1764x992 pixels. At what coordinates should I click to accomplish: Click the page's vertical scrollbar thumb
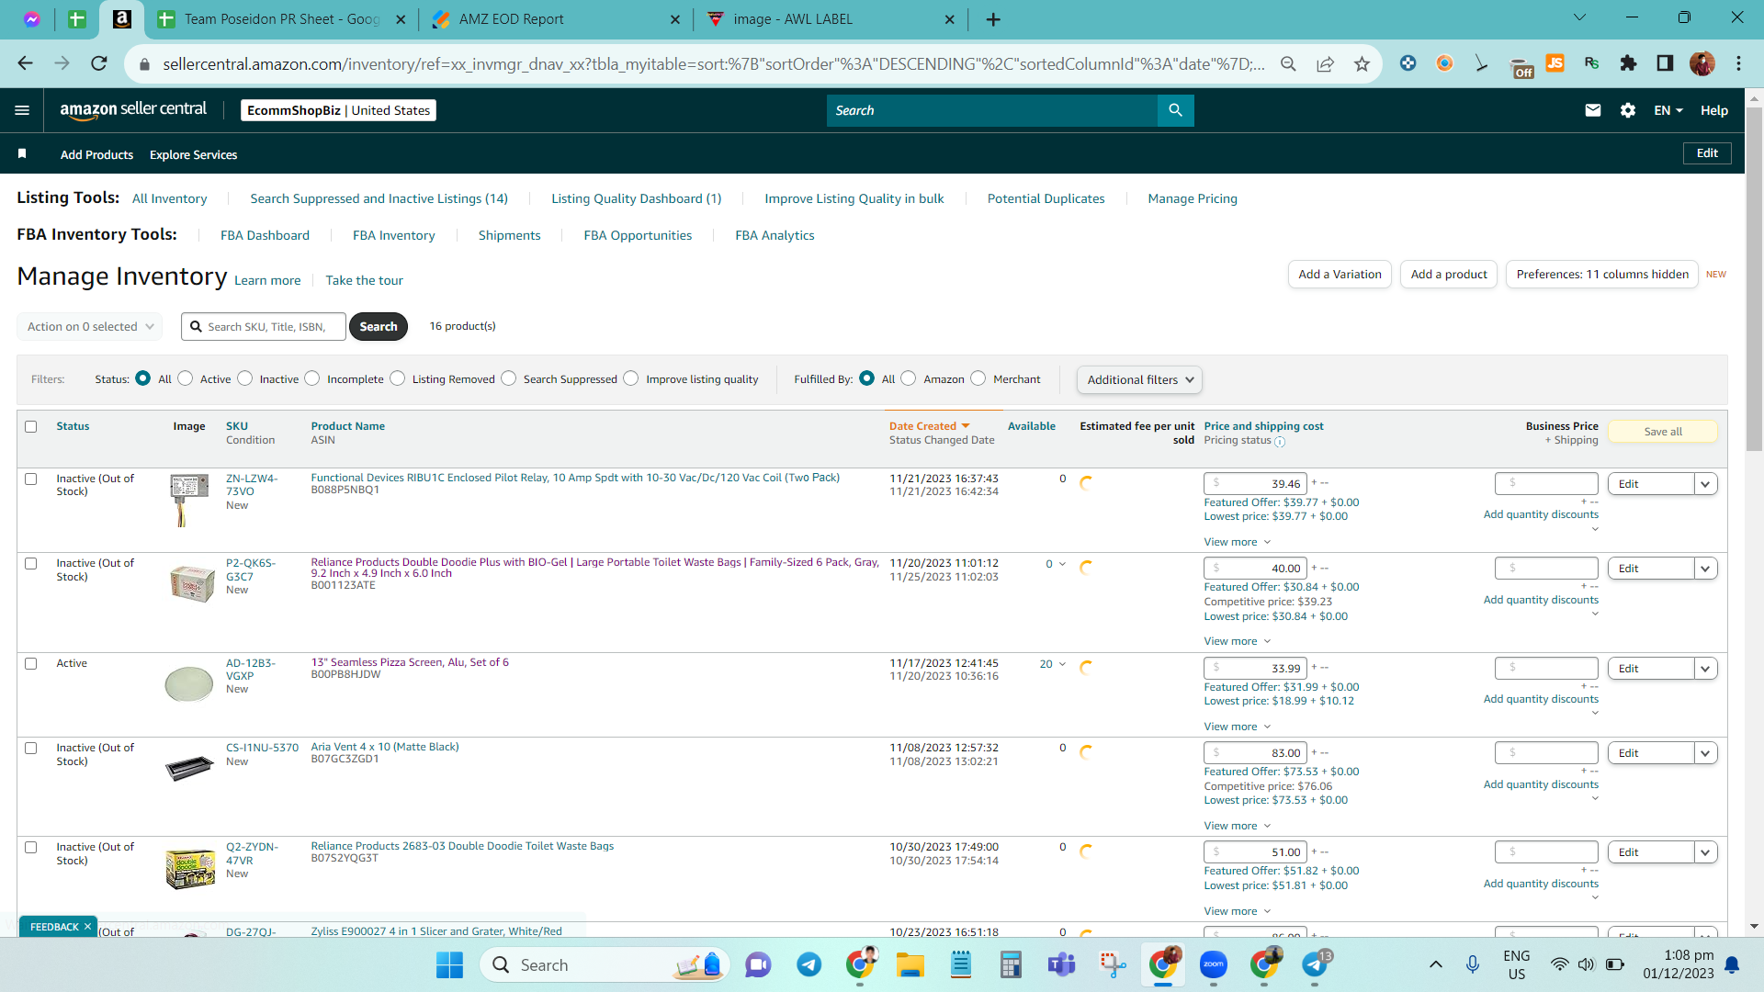1754,278
